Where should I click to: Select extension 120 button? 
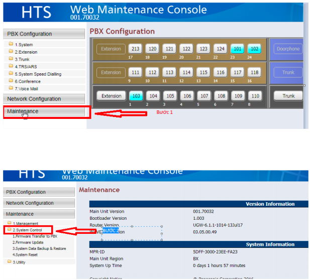[x=152, y=49]
